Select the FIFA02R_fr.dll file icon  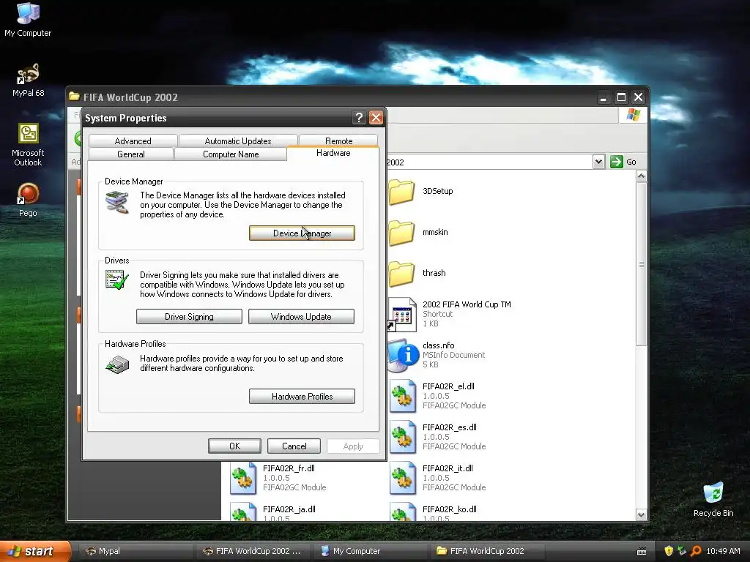[x=243, y=478]
